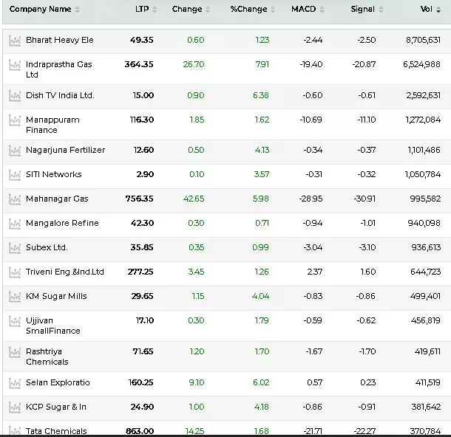This screenshot has height=437, width=451.
Task: Click the KM Sugar Mills chart icon
Action: (14, 297)
